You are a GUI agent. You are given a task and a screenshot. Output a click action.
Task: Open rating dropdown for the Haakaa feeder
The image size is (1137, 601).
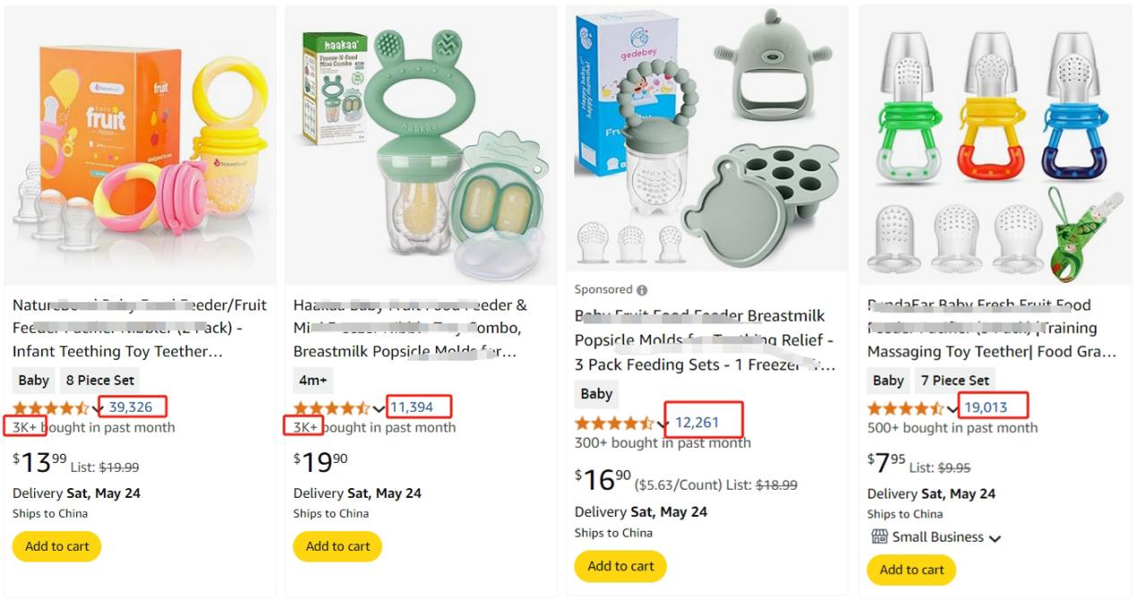coord(378,408)
